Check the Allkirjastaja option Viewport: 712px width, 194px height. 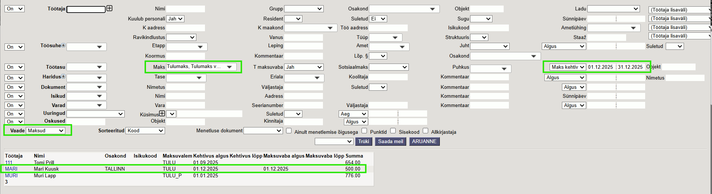pyautogui.click(x=425, y=131)
